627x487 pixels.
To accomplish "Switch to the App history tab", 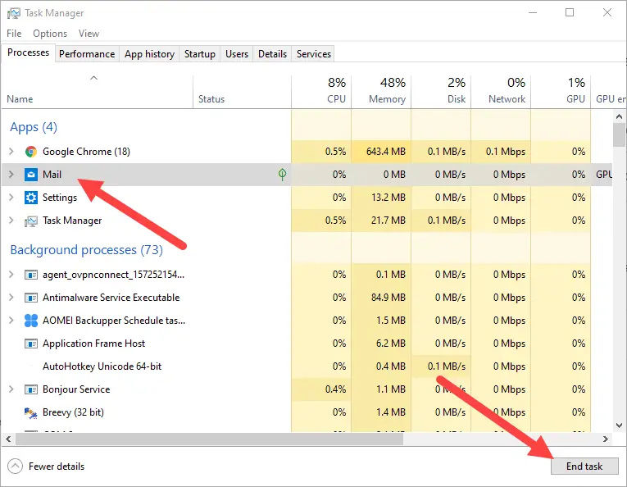I will (x=149, y=54).
